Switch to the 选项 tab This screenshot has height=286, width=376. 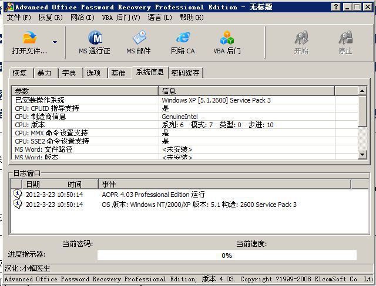(x=94, y=73)
